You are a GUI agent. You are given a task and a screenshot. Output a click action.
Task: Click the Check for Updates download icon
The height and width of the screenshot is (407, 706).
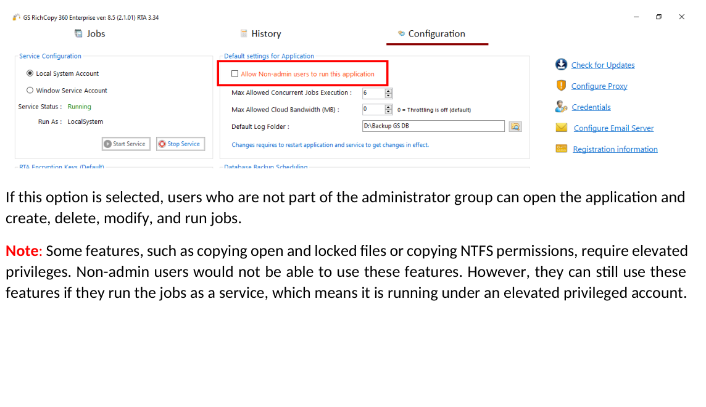coord(561,64)
